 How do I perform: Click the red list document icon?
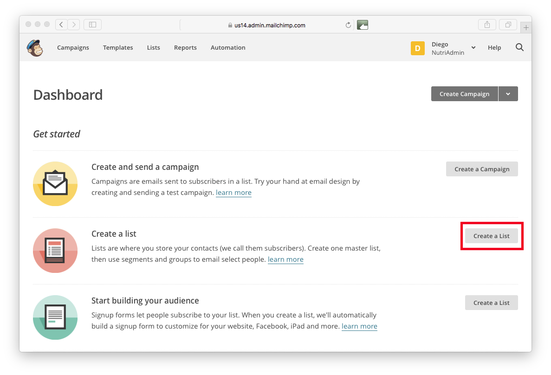click(55, 251)
